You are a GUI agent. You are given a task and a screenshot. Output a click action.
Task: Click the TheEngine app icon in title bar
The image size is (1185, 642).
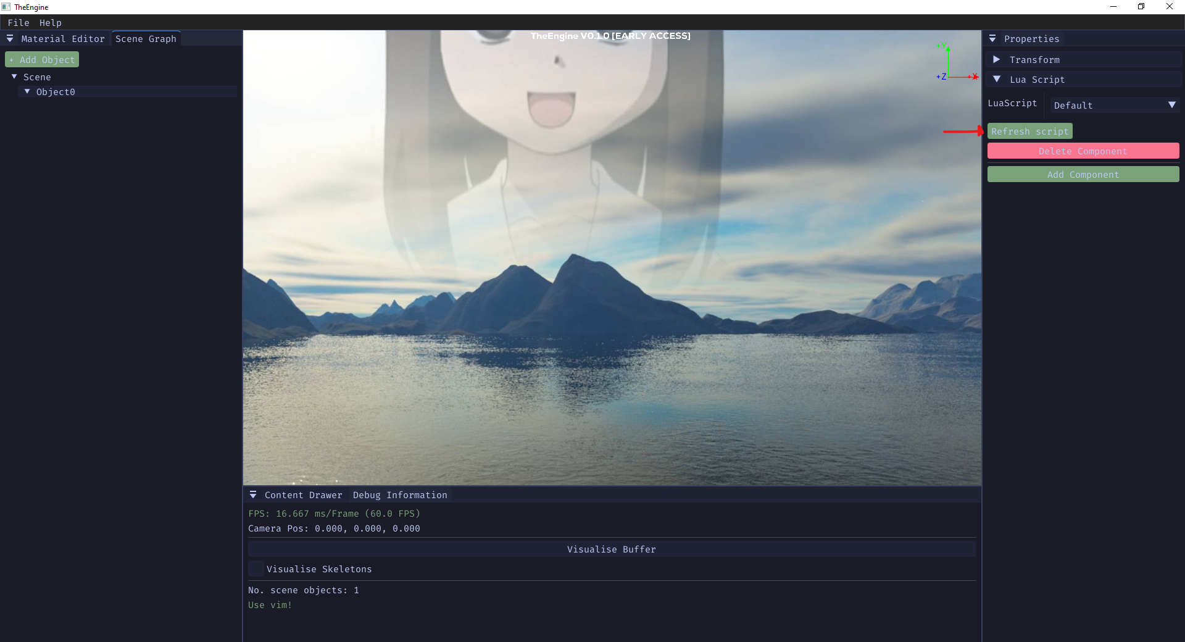click(x=6, y=7)
